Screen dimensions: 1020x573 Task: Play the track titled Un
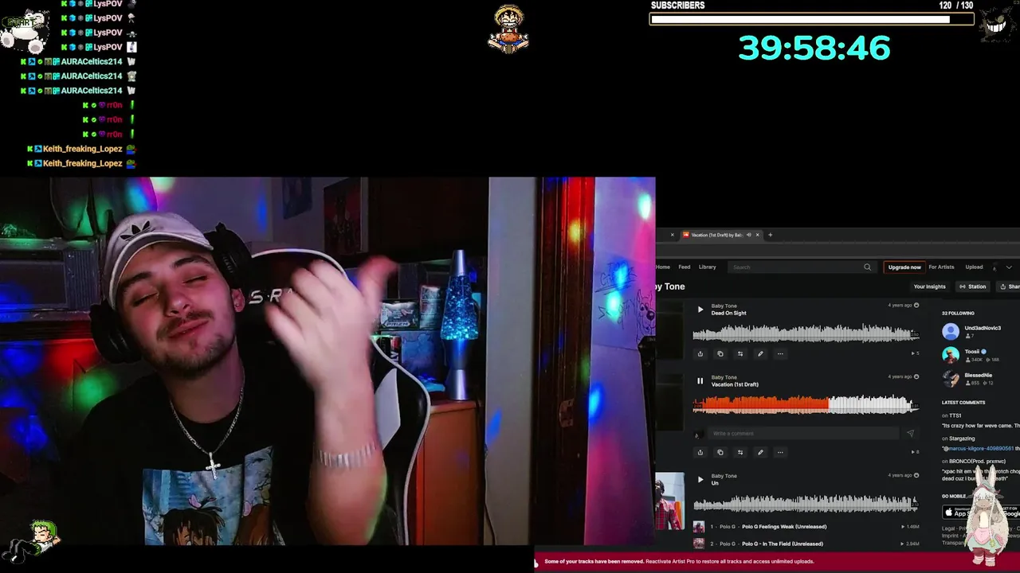pyautogui.click(x=700, y=480)
